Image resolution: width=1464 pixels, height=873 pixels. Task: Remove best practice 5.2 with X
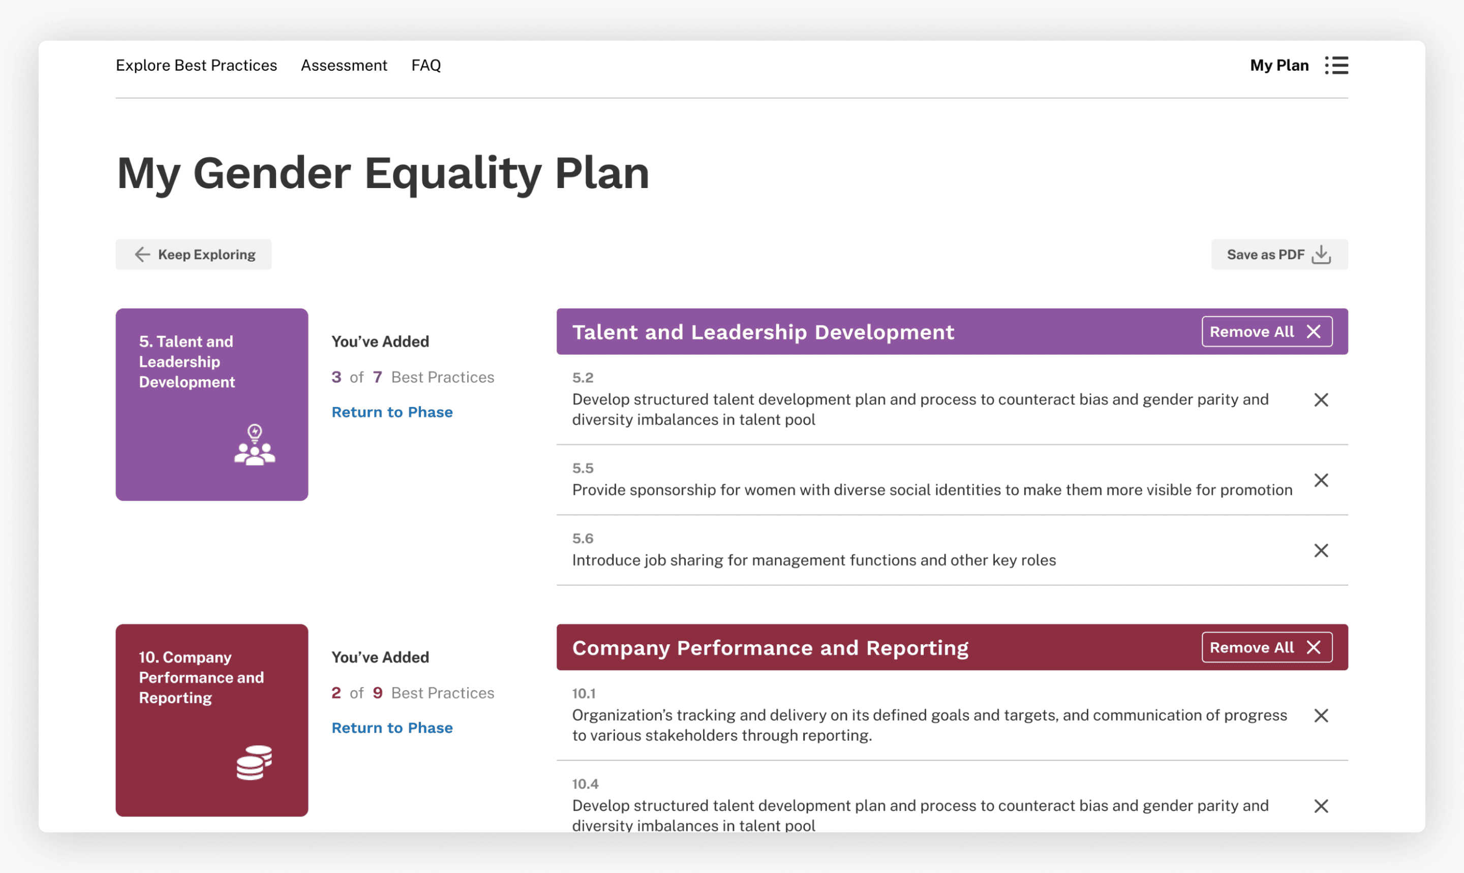[x=1321, y=400]
